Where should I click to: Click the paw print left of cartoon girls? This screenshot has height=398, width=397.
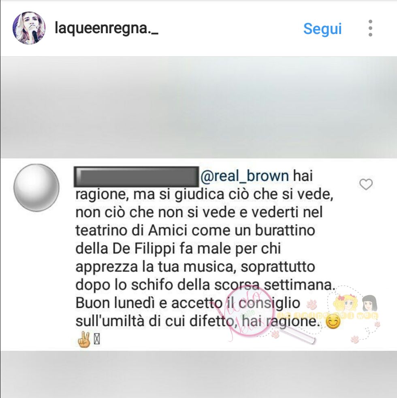click(x=312, y=304)
